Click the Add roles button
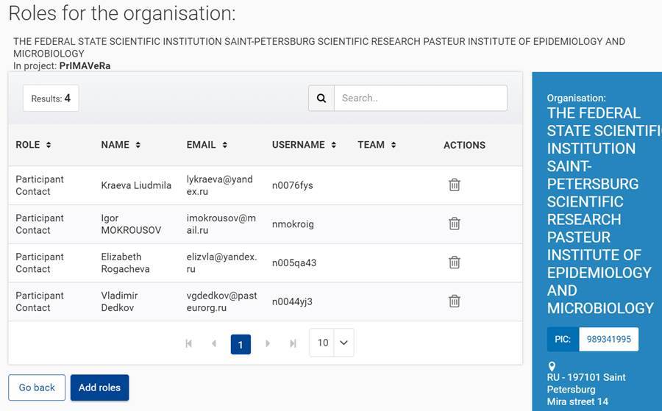Screen dimensions: 662x411 pos(99,387)
